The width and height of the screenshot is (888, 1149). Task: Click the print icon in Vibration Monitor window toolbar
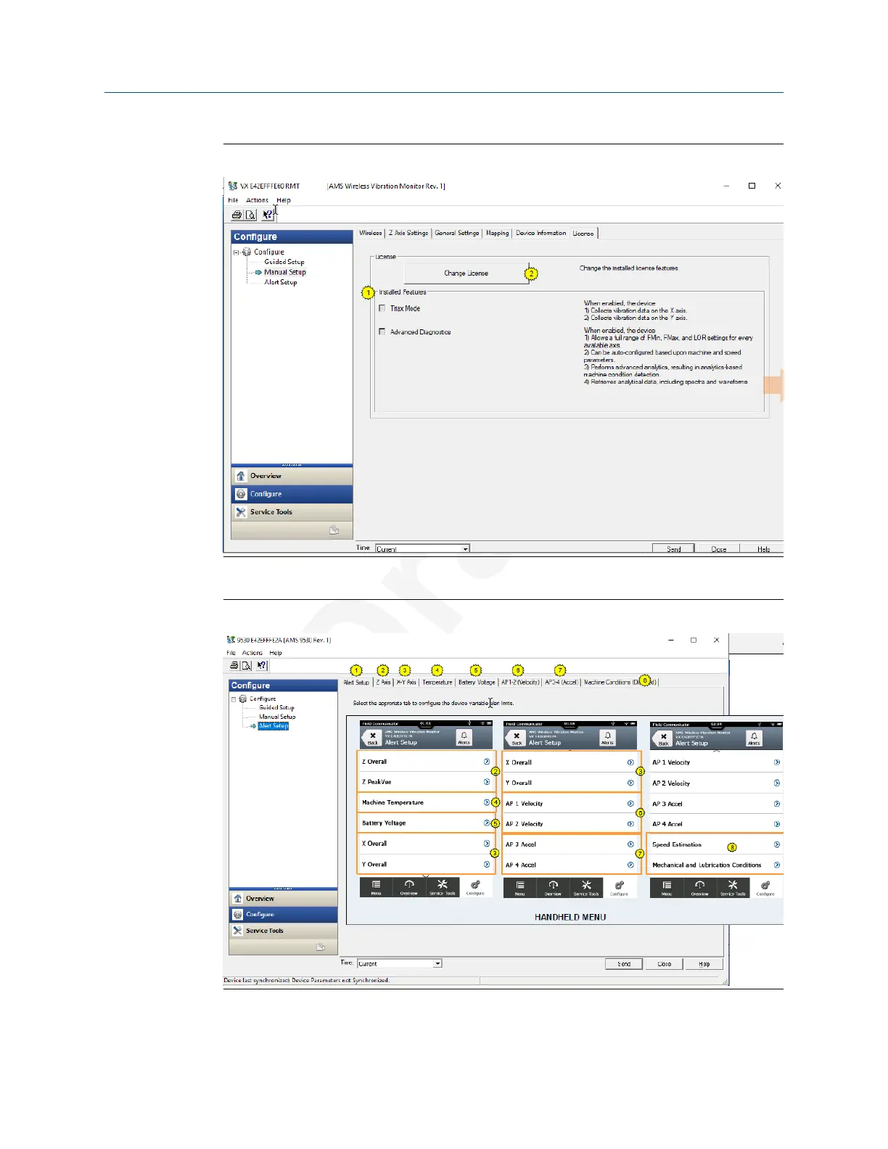point(237,215)
